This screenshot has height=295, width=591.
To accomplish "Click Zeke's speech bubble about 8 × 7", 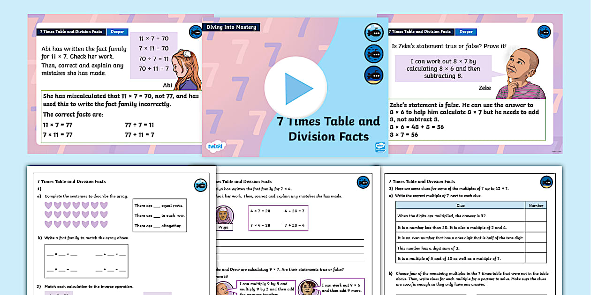I will tap(443, 68).
